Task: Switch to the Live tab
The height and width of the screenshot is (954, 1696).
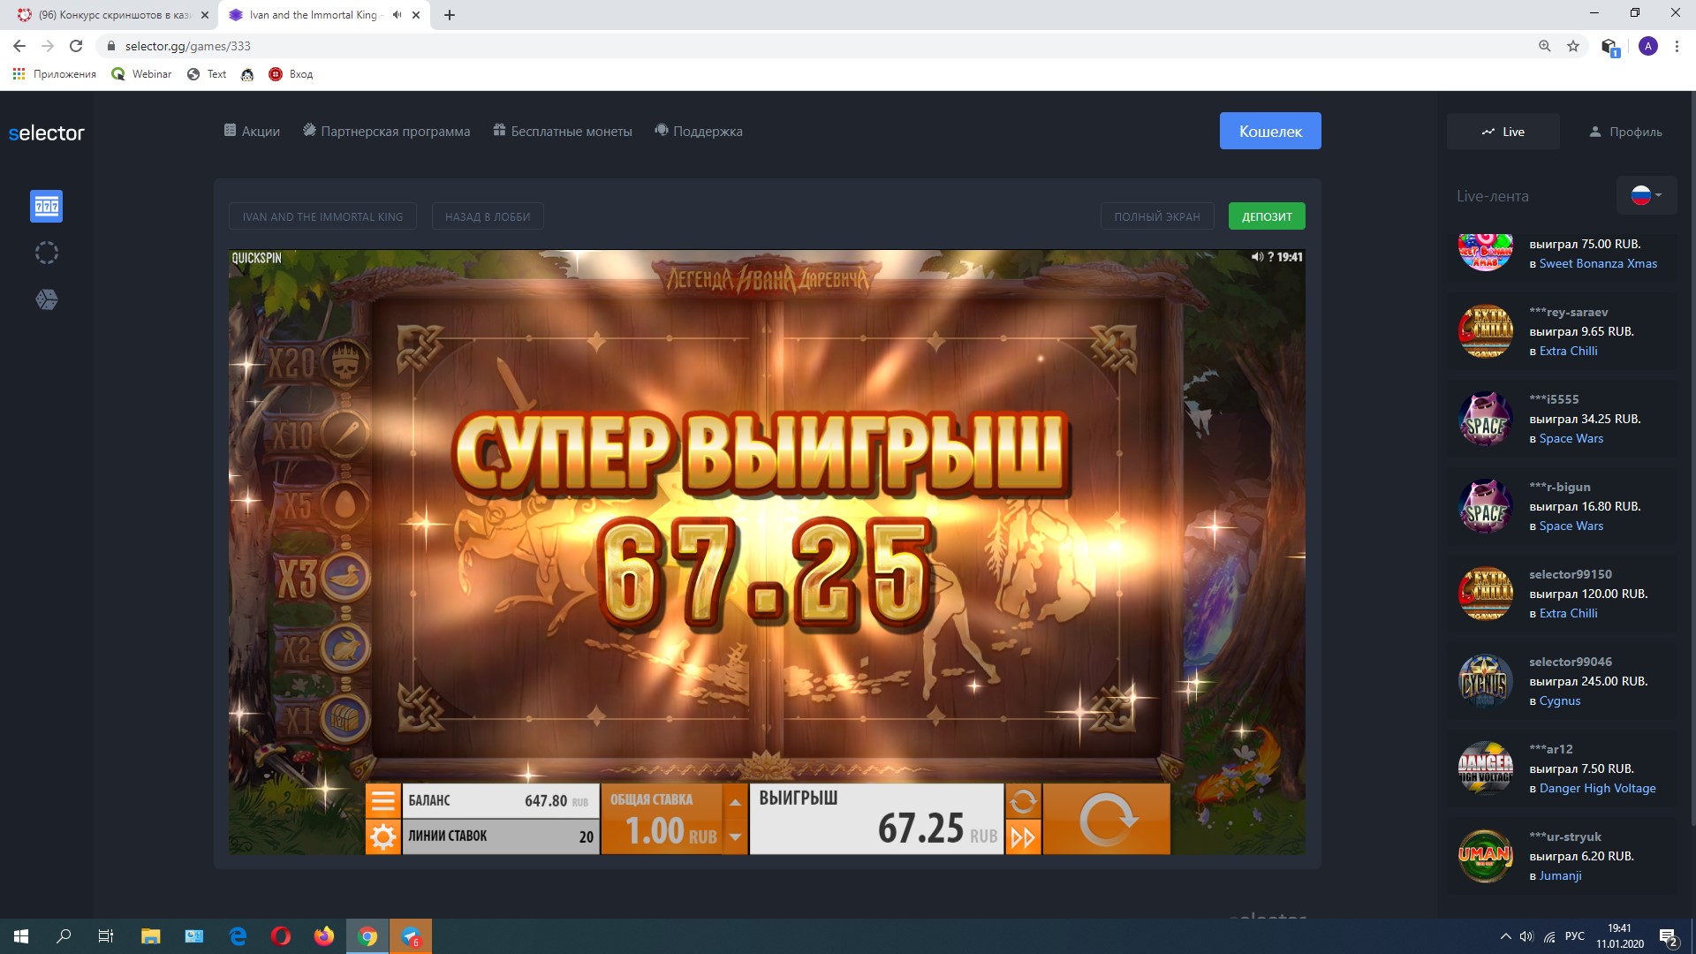Action: (x=1503, y=132)
